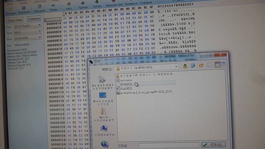Click the motherboard_bios archive icon
265x149 pixels.
click(x=118, y=93)
